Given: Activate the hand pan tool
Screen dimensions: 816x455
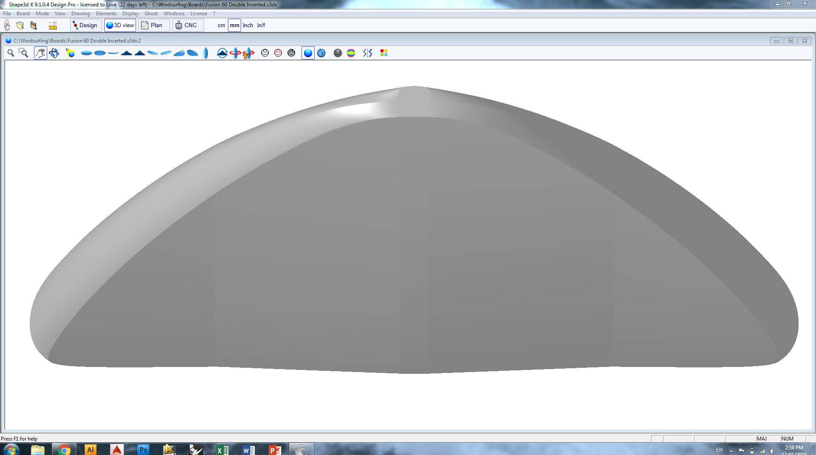Looking at the screenshot, I should pos(40,53).
